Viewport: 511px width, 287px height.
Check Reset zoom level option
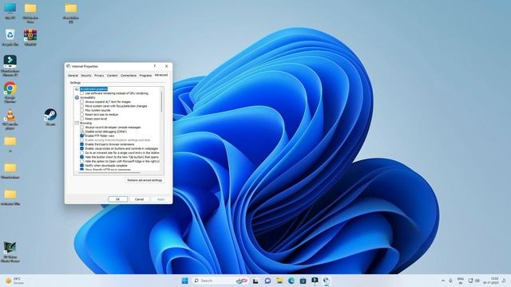pyautogui.click(x=81, y=119)
